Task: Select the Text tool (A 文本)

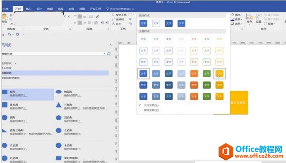Action: (x=117, y=24)
